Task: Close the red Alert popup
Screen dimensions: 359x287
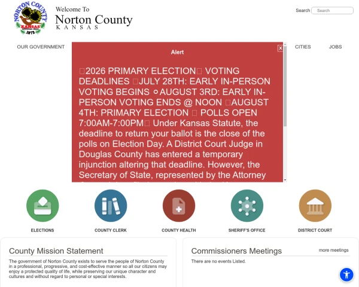Action: (280, 48)
